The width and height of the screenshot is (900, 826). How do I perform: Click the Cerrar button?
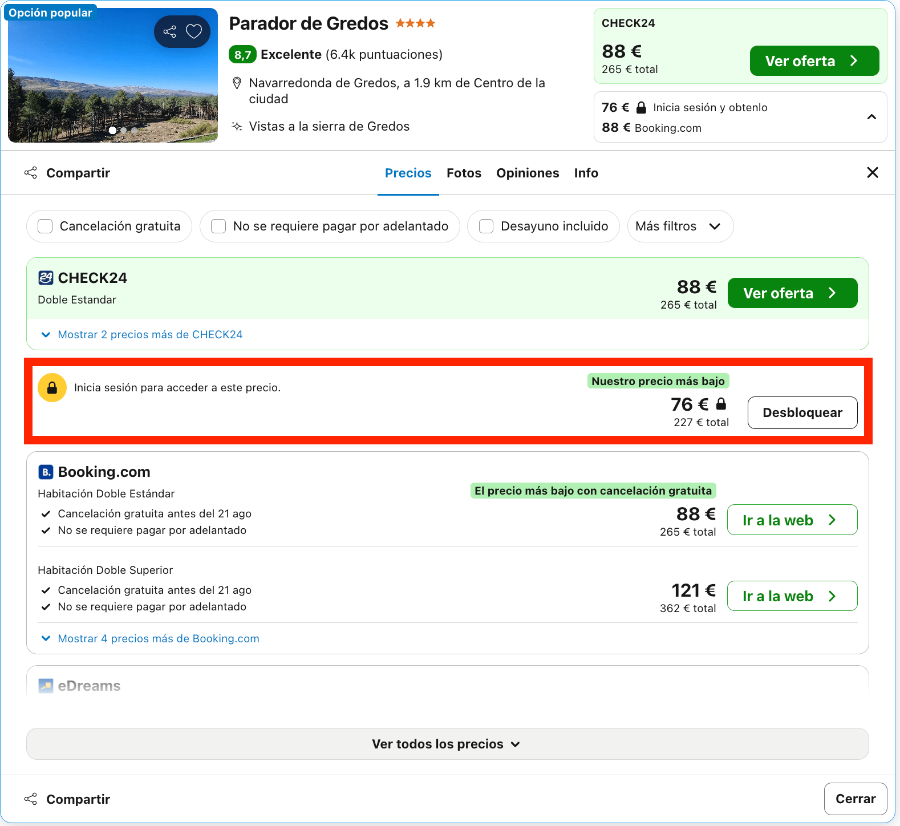[x=855, y=799]
